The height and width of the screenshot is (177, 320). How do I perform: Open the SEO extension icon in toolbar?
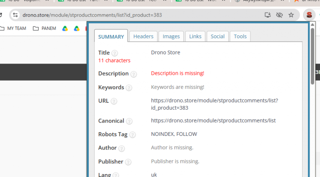[309, 15]
